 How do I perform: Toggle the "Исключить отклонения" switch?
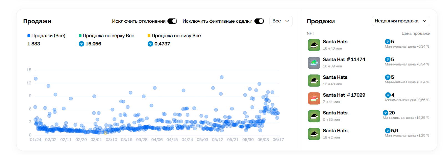point(172,21)
